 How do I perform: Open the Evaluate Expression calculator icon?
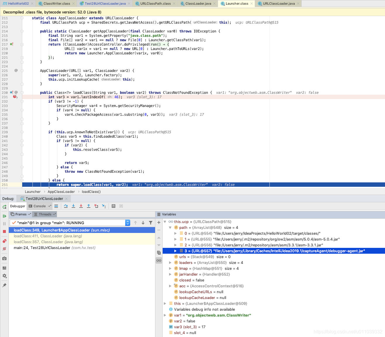114,206
